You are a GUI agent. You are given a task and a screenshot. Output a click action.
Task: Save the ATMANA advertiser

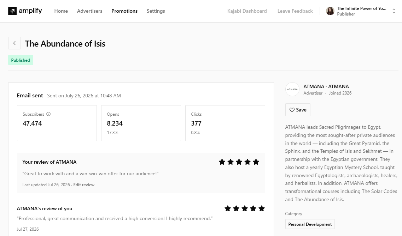point(298,110)
